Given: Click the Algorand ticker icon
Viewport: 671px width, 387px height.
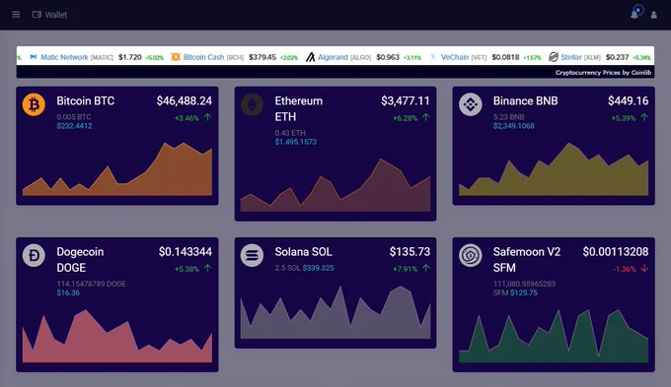Looking at the screenshot, I should coord(310,57).
